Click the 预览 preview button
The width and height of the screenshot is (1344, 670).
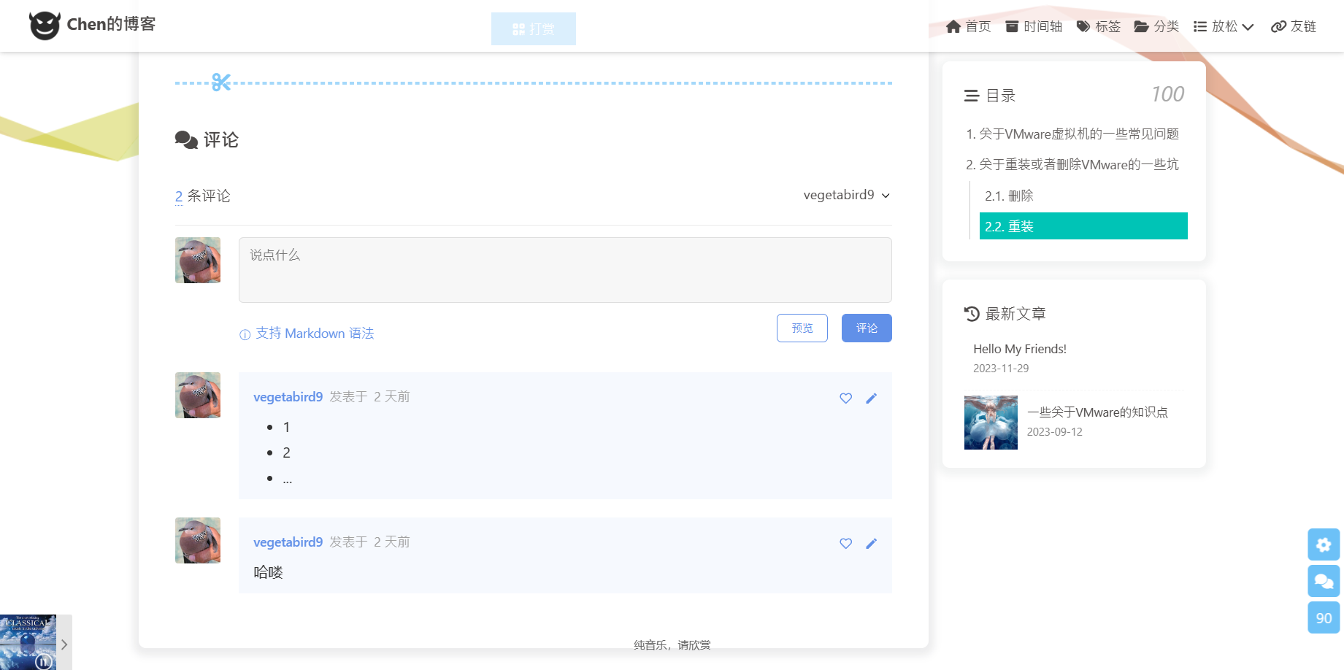(802, 328)
